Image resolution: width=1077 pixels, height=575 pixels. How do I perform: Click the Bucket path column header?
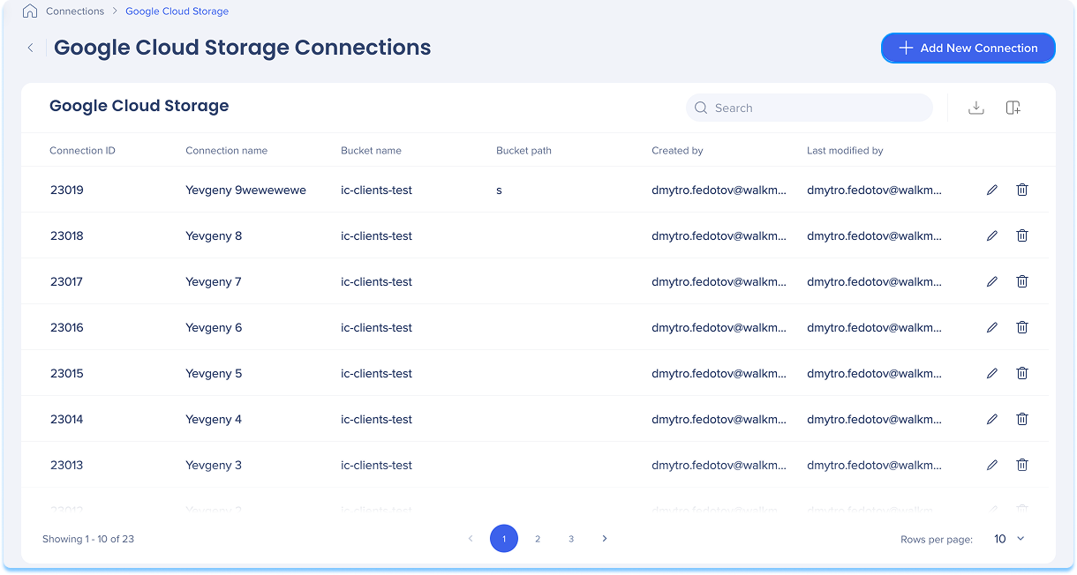click(x=523, y=151)
